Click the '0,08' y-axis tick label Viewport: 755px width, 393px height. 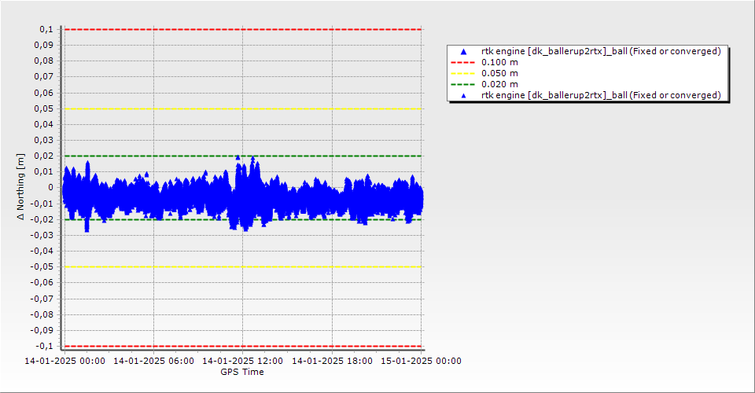(x=44, y=61)
